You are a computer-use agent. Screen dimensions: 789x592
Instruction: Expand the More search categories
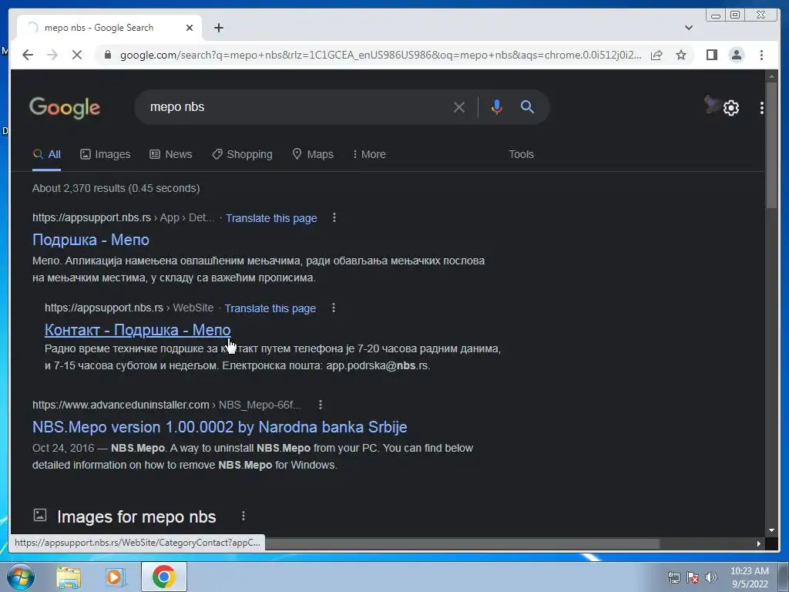[x=369, y=154]
